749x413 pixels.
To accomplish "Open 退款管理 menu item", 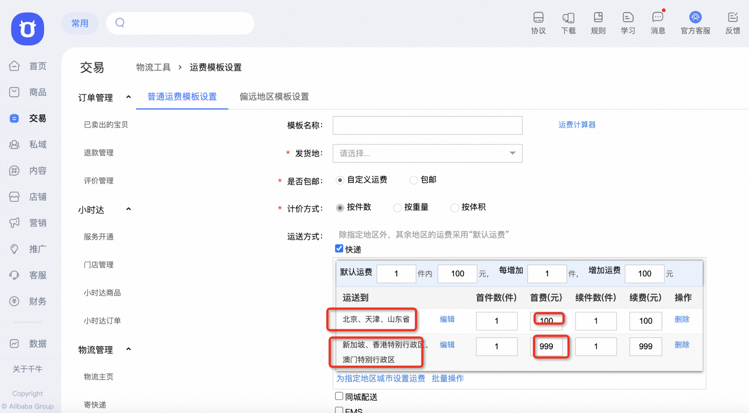I will tap(98, 153).
